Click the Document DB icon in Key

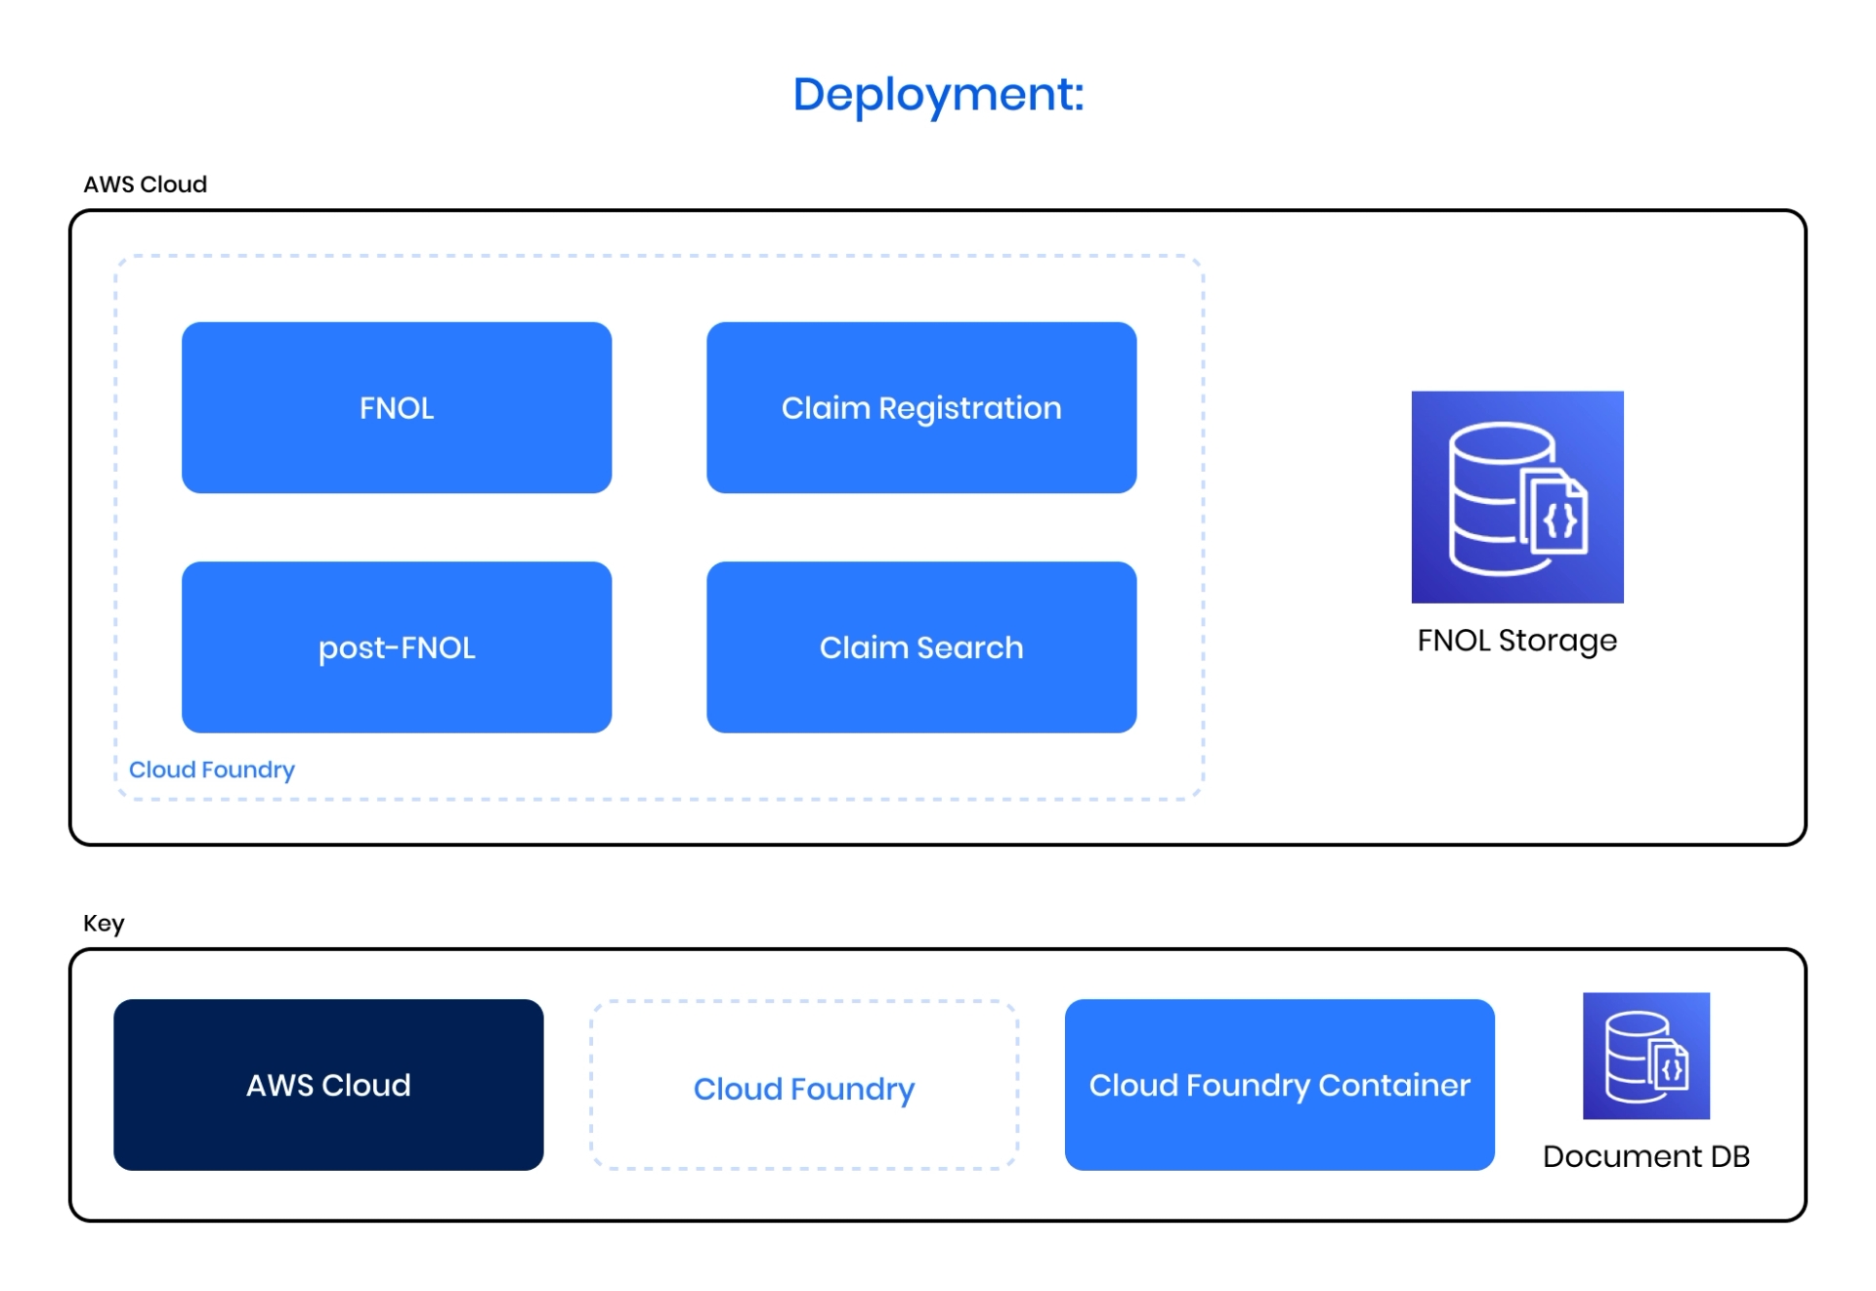(x=1645, y=1055)
